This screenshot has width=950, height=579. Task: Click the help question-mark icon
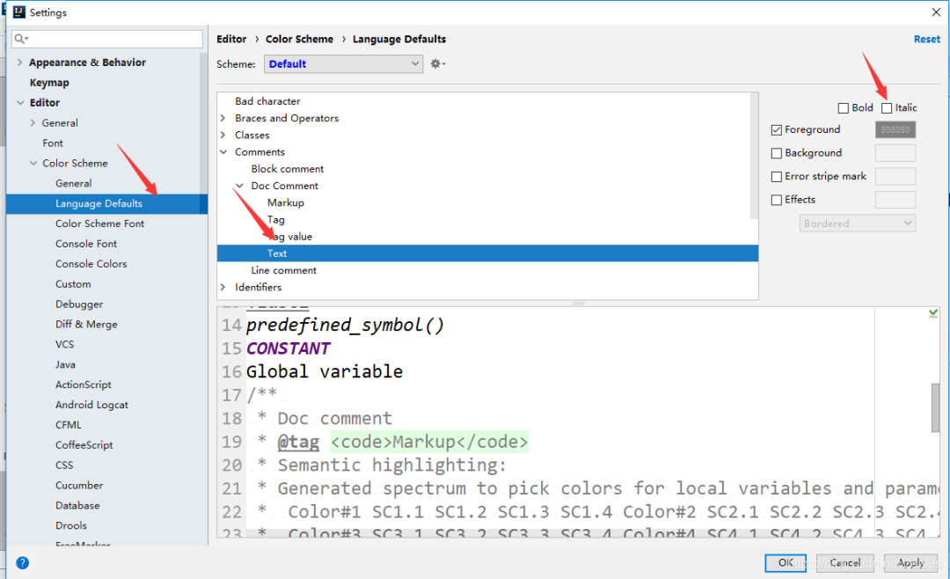[22, 562]
